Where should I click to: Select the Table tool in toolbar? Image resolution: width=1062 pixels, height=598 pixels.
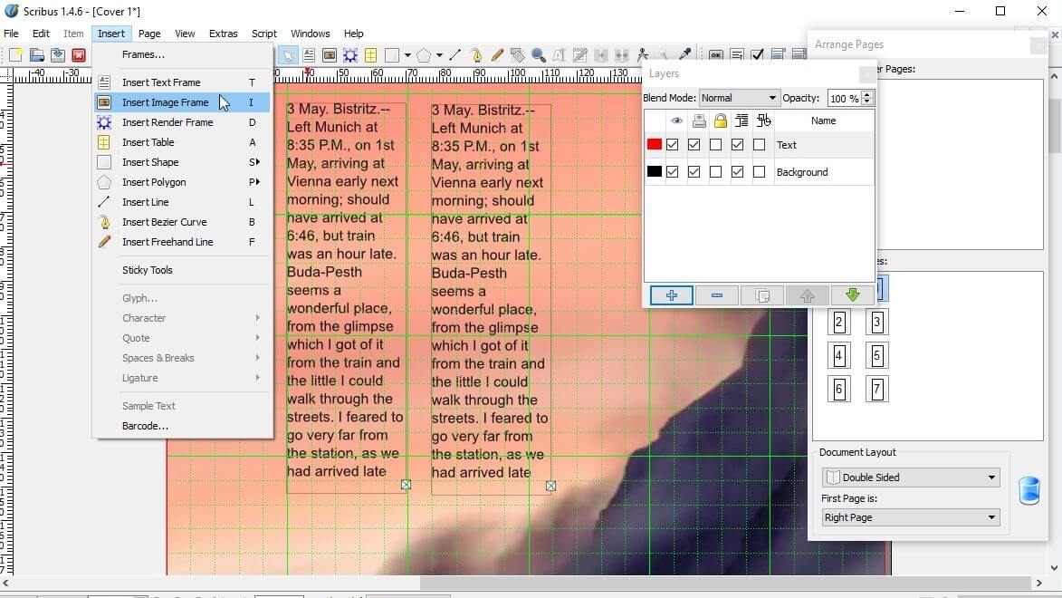[x=370, y=55]
